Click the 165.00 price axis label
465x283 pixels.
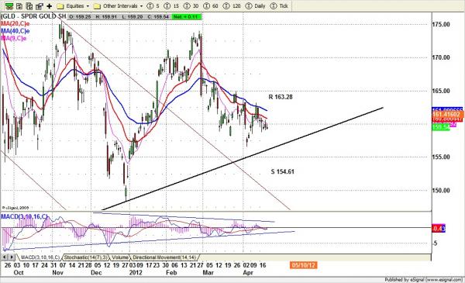tap(441, 91)
